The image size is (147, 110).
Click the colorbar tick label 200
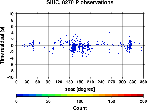coord(143,101)
